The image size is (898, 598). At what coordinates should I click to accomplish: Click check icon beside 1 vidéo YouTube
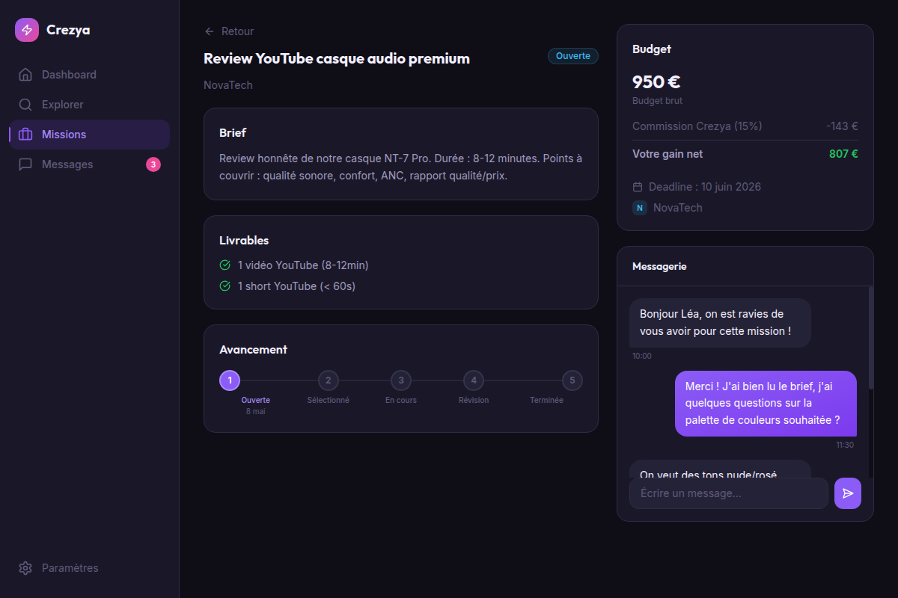[x=224, y=265]
